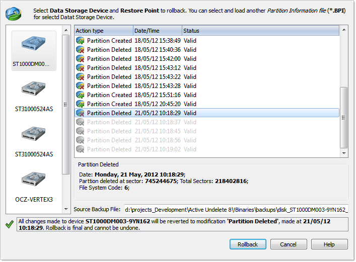
Task: Select date '18/05/12 20:45:20' row
Action: 207,104
